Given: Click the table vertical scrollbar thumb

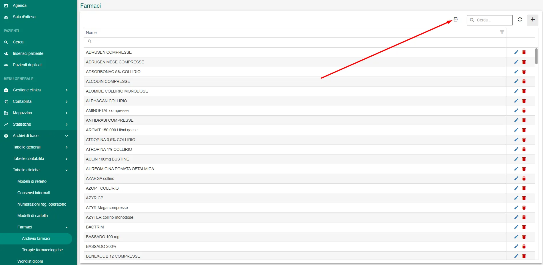Looking at the screenshot, I should point(536,56).
